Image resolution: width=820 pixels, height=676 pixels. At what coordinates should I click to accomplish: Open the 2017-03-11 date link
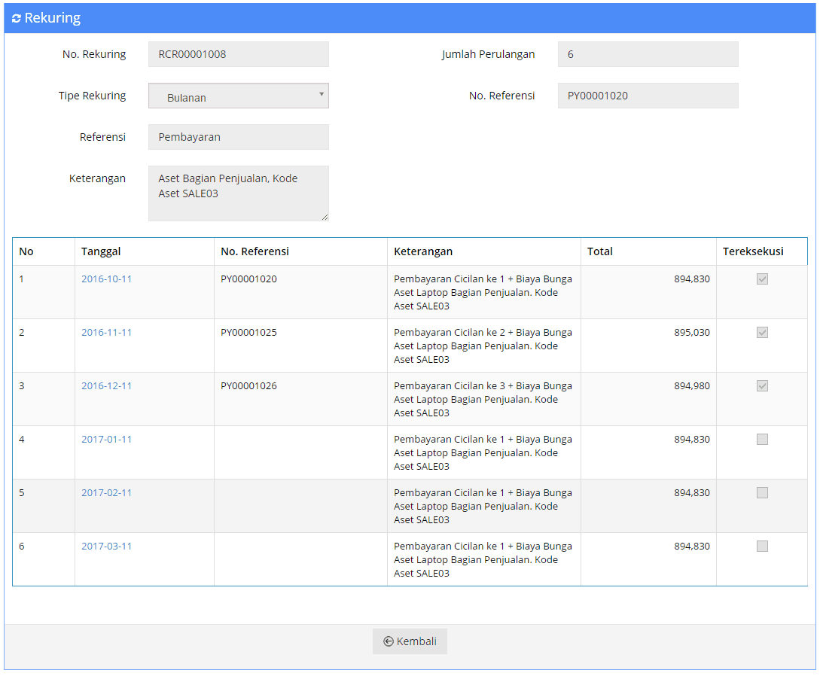point(106,547)
